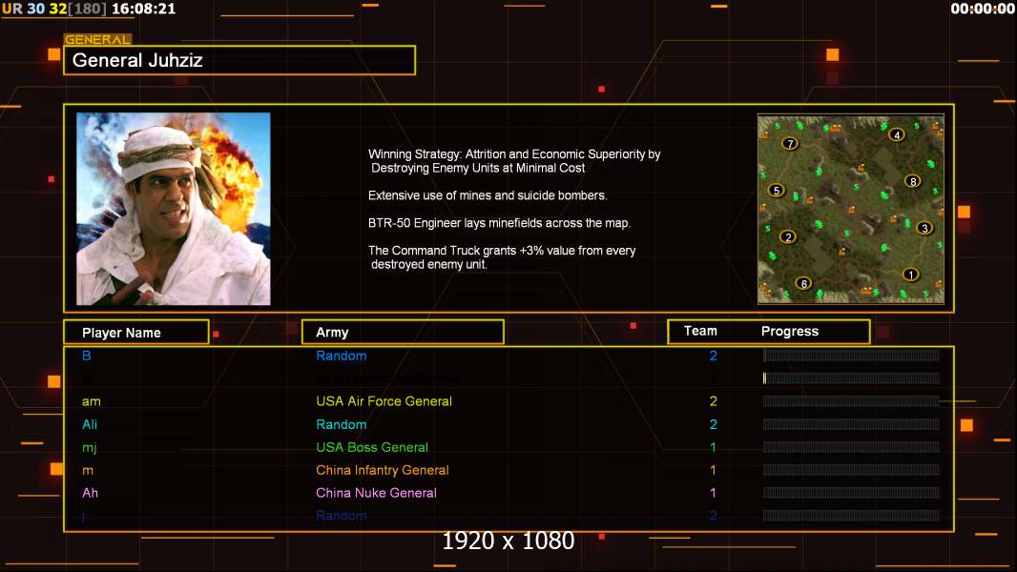This screenshot has width=1017, height=572.
Task: Click China Infantry General army entry
Action: point(382,470)
